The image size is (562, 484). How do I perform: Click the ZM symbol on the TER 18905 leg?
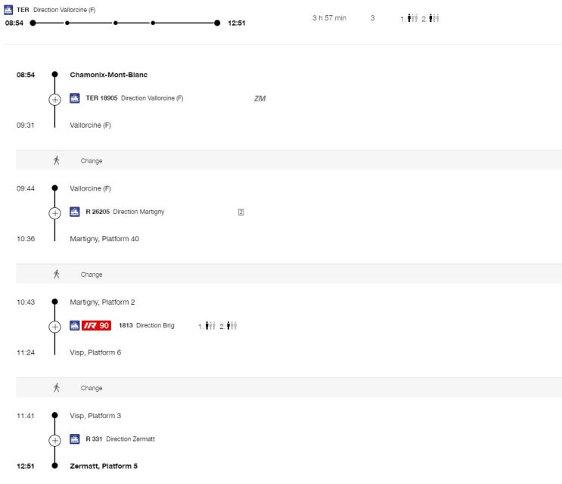point(259,98)
